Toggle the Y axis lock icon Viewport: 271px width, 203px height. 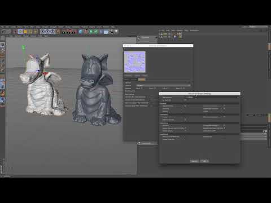tap(47, 32)
